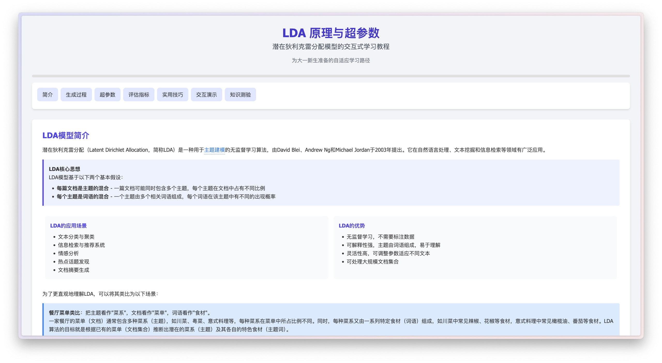Click the 主题建模 hyperlink
This screenshot has width=662, height=363.
[214, 150]
